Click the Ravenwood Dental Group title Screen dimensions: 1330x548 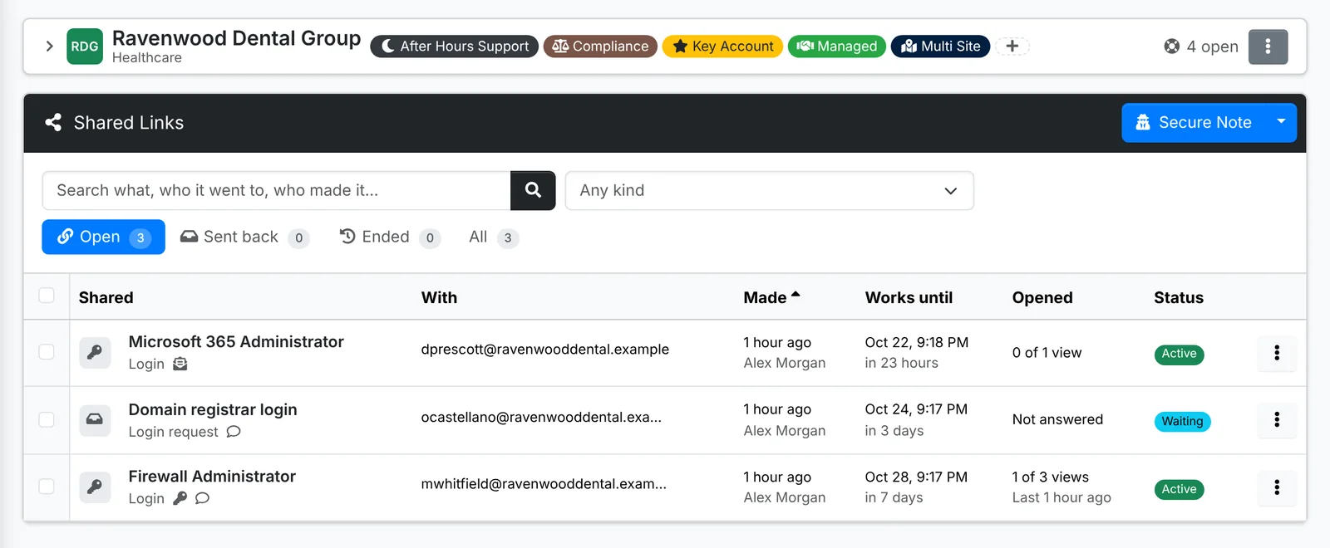tap(236, 38)
